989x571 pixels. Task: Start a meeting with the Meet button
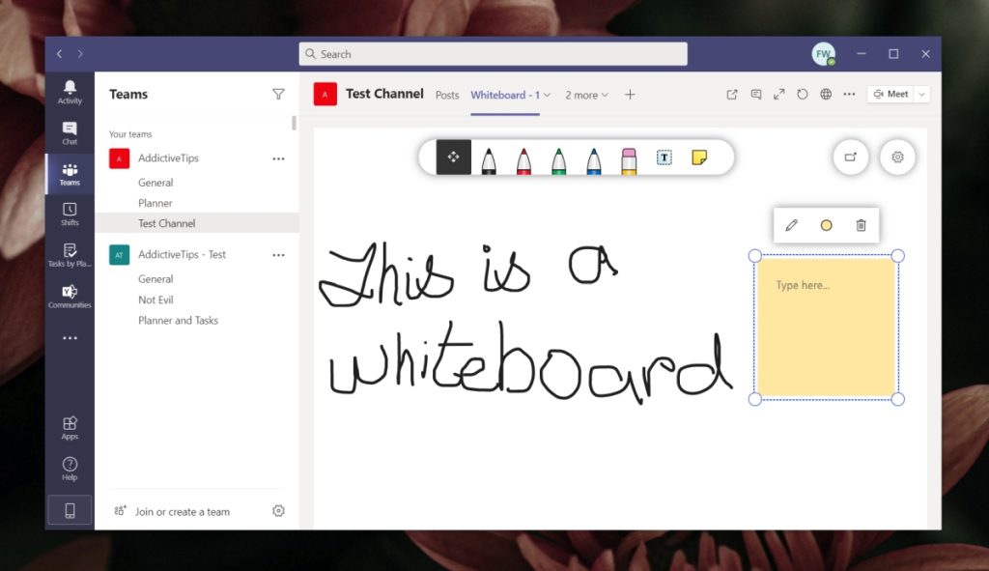pos(892,93)
